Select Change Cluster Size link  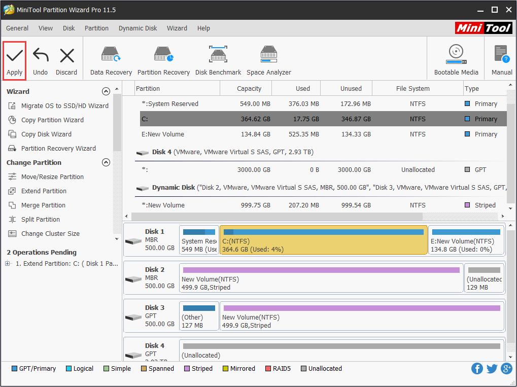coord(50,233)
